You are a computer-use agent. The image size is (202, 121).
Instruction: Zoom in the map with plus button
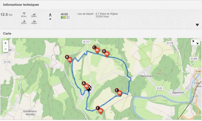(6, 43)
